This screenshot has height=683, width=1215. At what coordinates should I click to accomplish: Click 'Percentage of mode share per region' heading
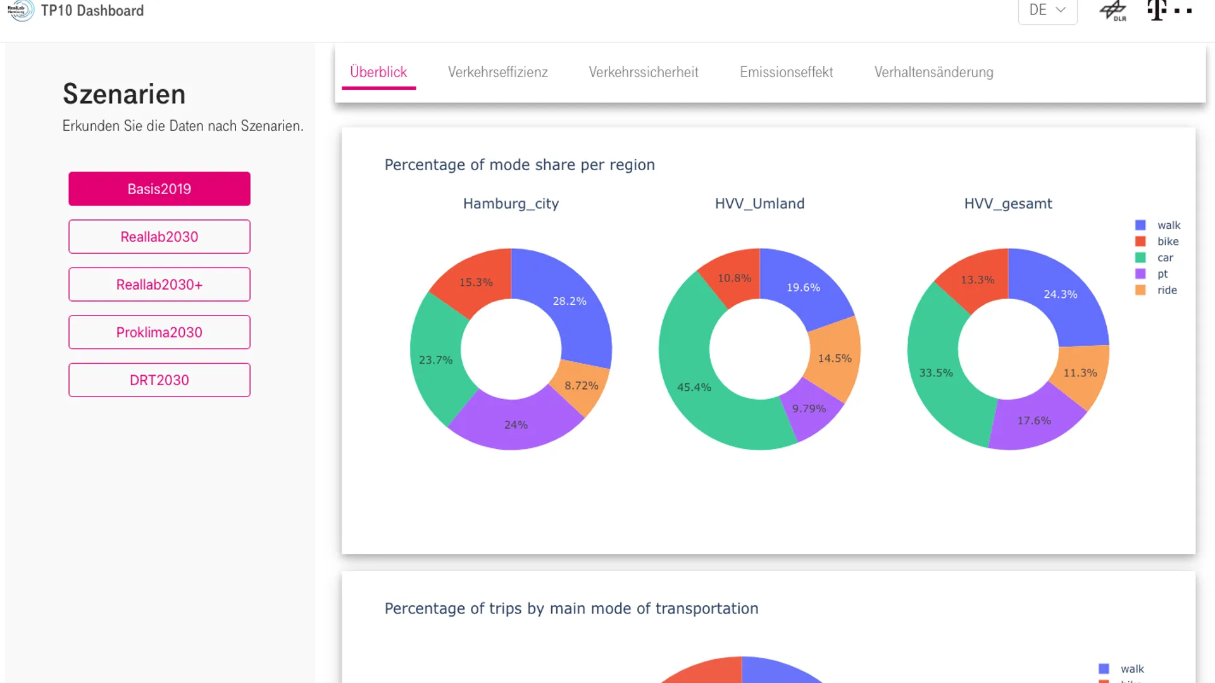click(520, 165)
